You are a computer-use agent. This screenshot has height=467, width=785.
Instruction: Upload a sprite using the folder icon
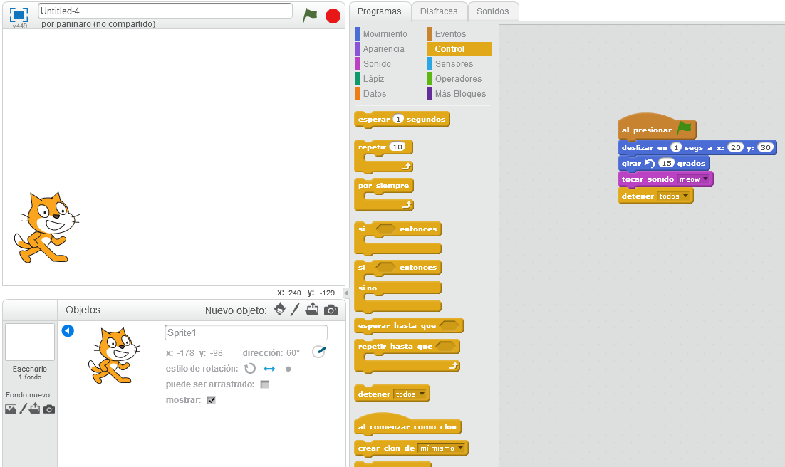311,310
